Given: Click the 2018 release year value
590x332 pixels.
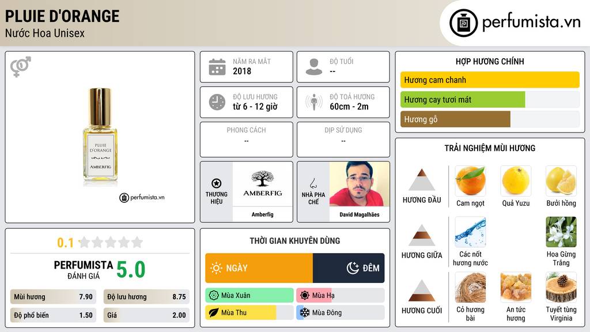Looking at the screenshot, I should (x=242, y=71).
